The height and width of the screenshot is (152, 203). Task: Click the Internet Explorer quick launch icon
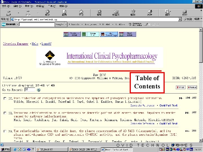point(15,149)
